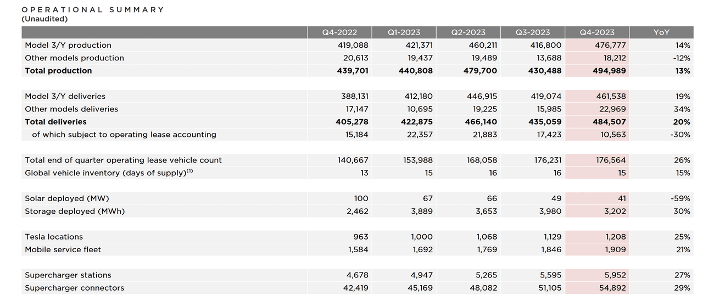Image resolution: width=714 pixels, height=306 pixels.
Task: Click the Model 3/Y production row label
Action: pyautogui.click(x=68, y=46)
